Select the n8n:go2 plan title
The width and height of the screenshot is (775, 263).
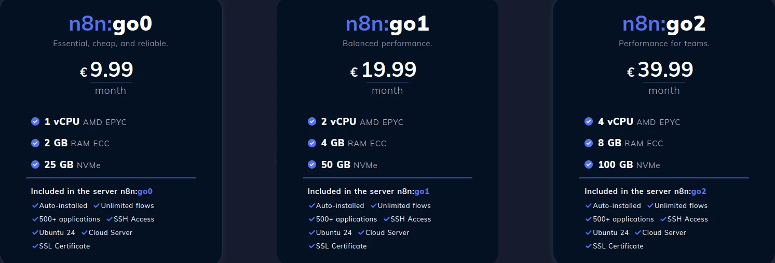click(x=664, y=24)
